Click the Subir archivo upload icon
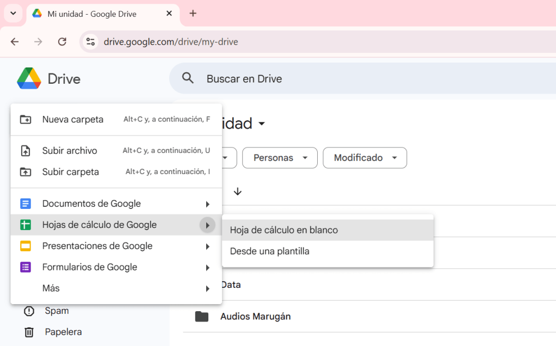Image resolution: width=556 pixels, height=346 pixels. coord(26,151)
